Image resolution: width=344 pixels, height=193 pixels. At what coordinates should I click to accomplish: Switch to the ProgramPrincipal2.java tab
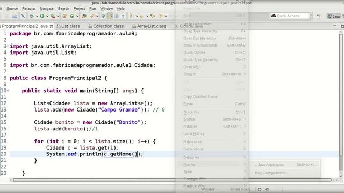pos(25,26)
